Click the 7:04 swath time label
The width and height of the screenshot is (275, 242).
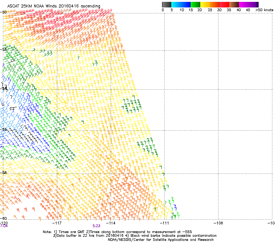(x=4, y=226)
